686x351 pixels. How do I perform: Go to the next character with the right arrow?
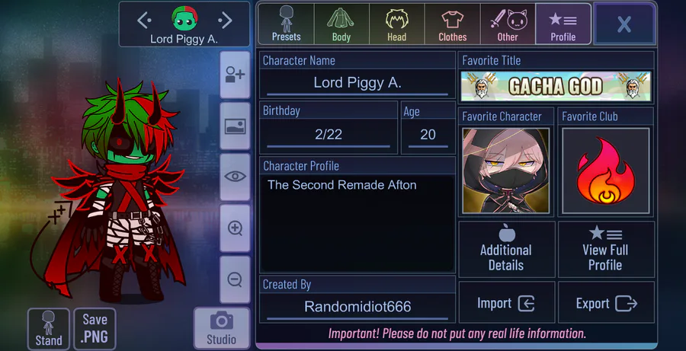click(225, 20)
